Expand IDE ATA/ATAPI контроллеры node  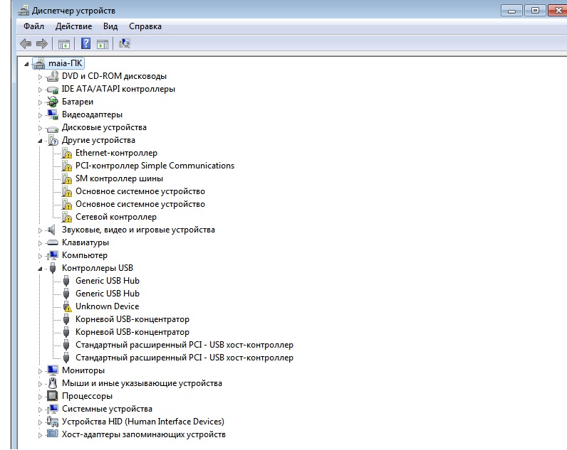click(40, 90)
